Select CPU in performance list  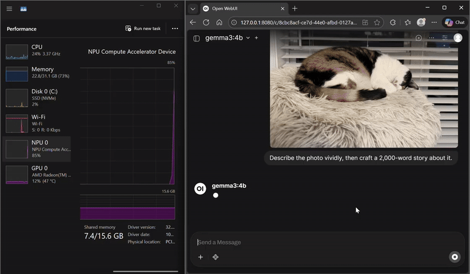[x=38, y=50]
